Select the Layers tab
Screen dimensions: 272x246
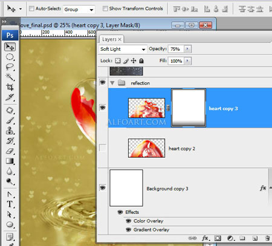point(109,39)
